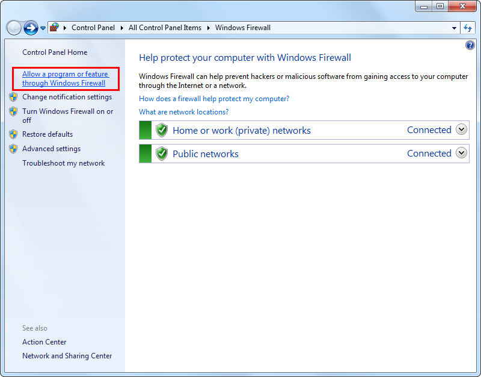Click shield icon beside Turn Windows Firewall on or off
481x377 pixels.
13,111
